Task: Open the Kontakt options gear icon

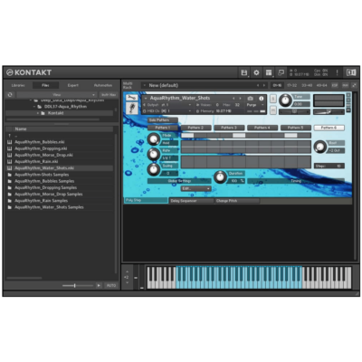Action: point(256,72)
